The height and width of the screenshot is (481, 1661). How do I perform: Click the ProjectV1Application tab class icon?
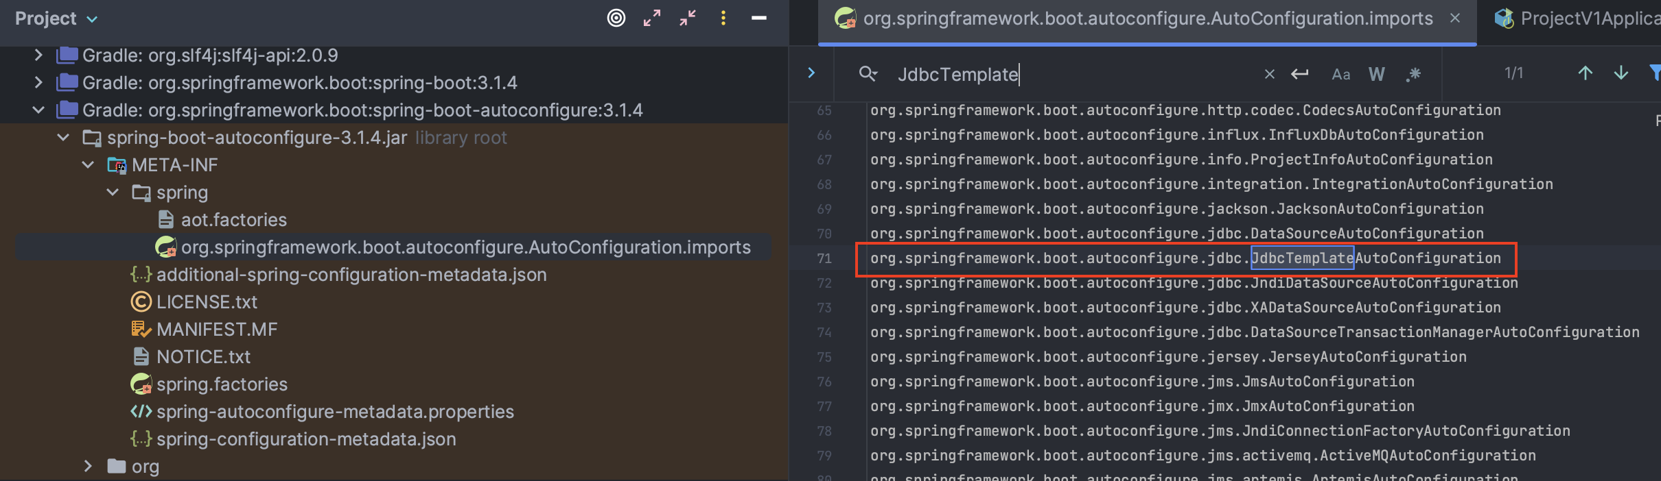1505,18
